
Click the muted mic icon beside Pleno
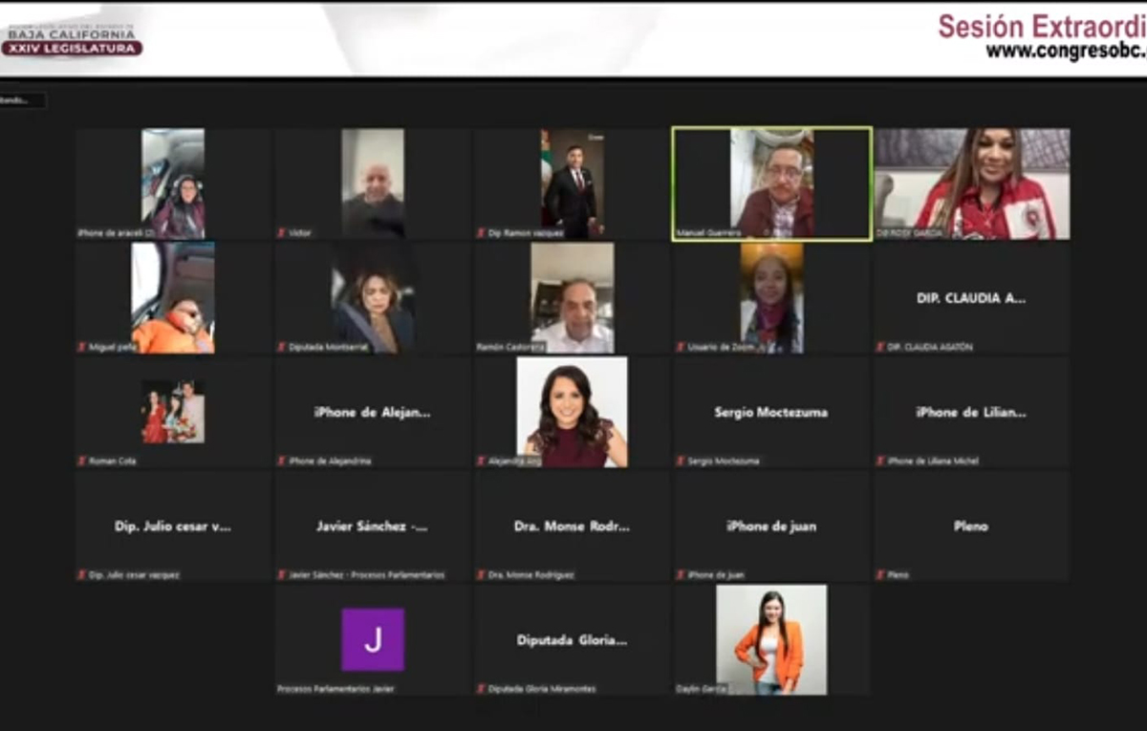click(x=880, y=574)
